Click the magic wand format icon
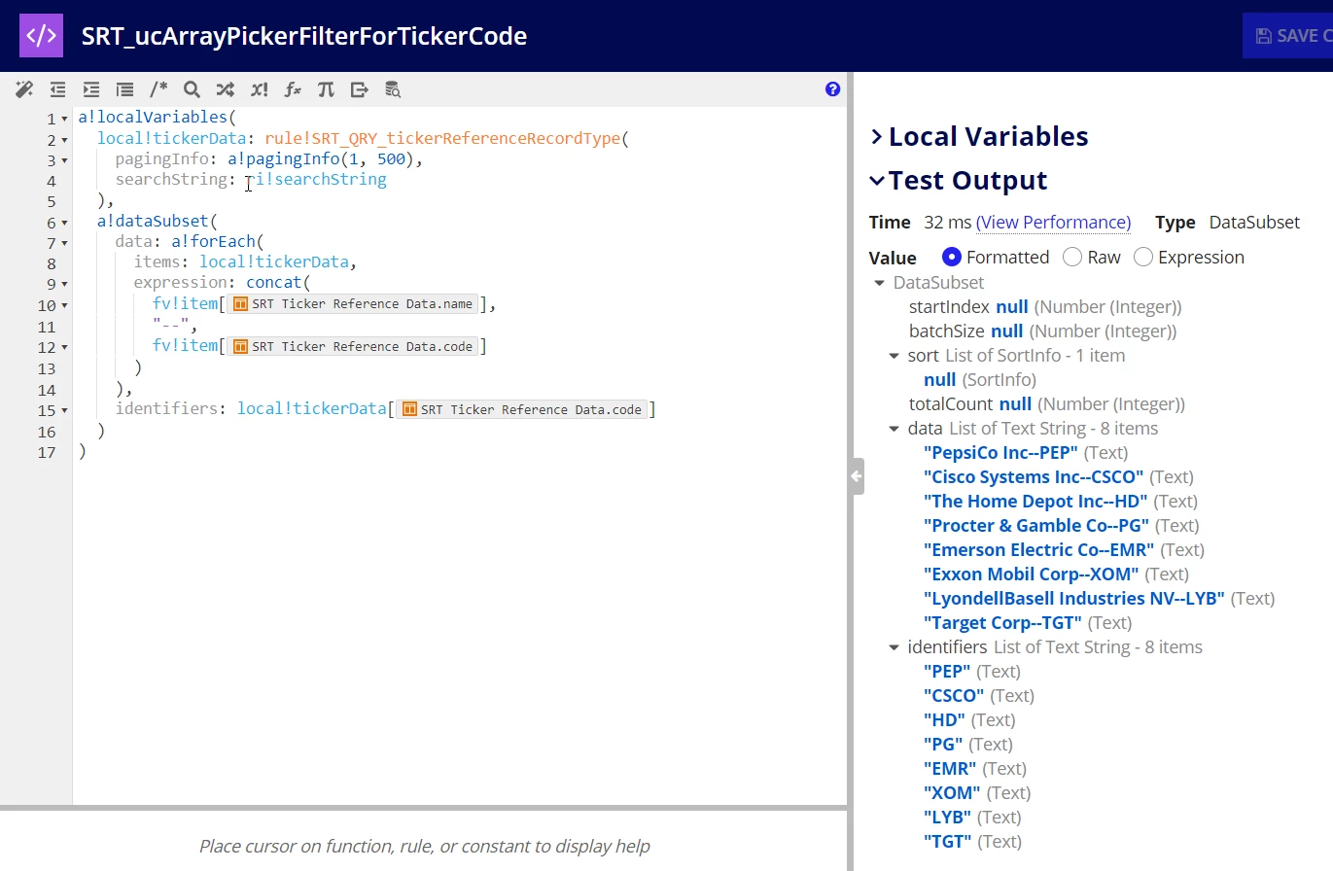The image size is (1333, 871). point(24,89)
